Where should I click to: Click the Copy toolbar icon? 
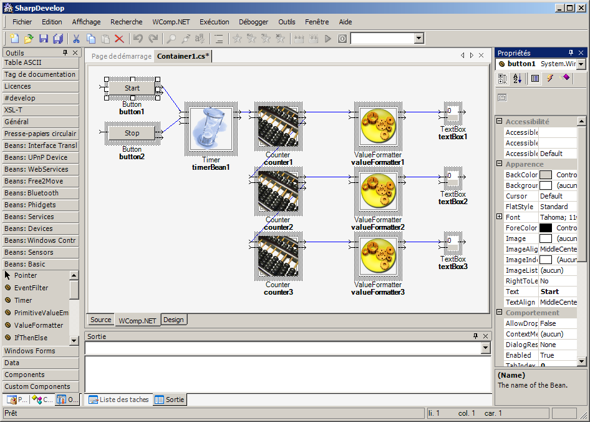[90, 39]
